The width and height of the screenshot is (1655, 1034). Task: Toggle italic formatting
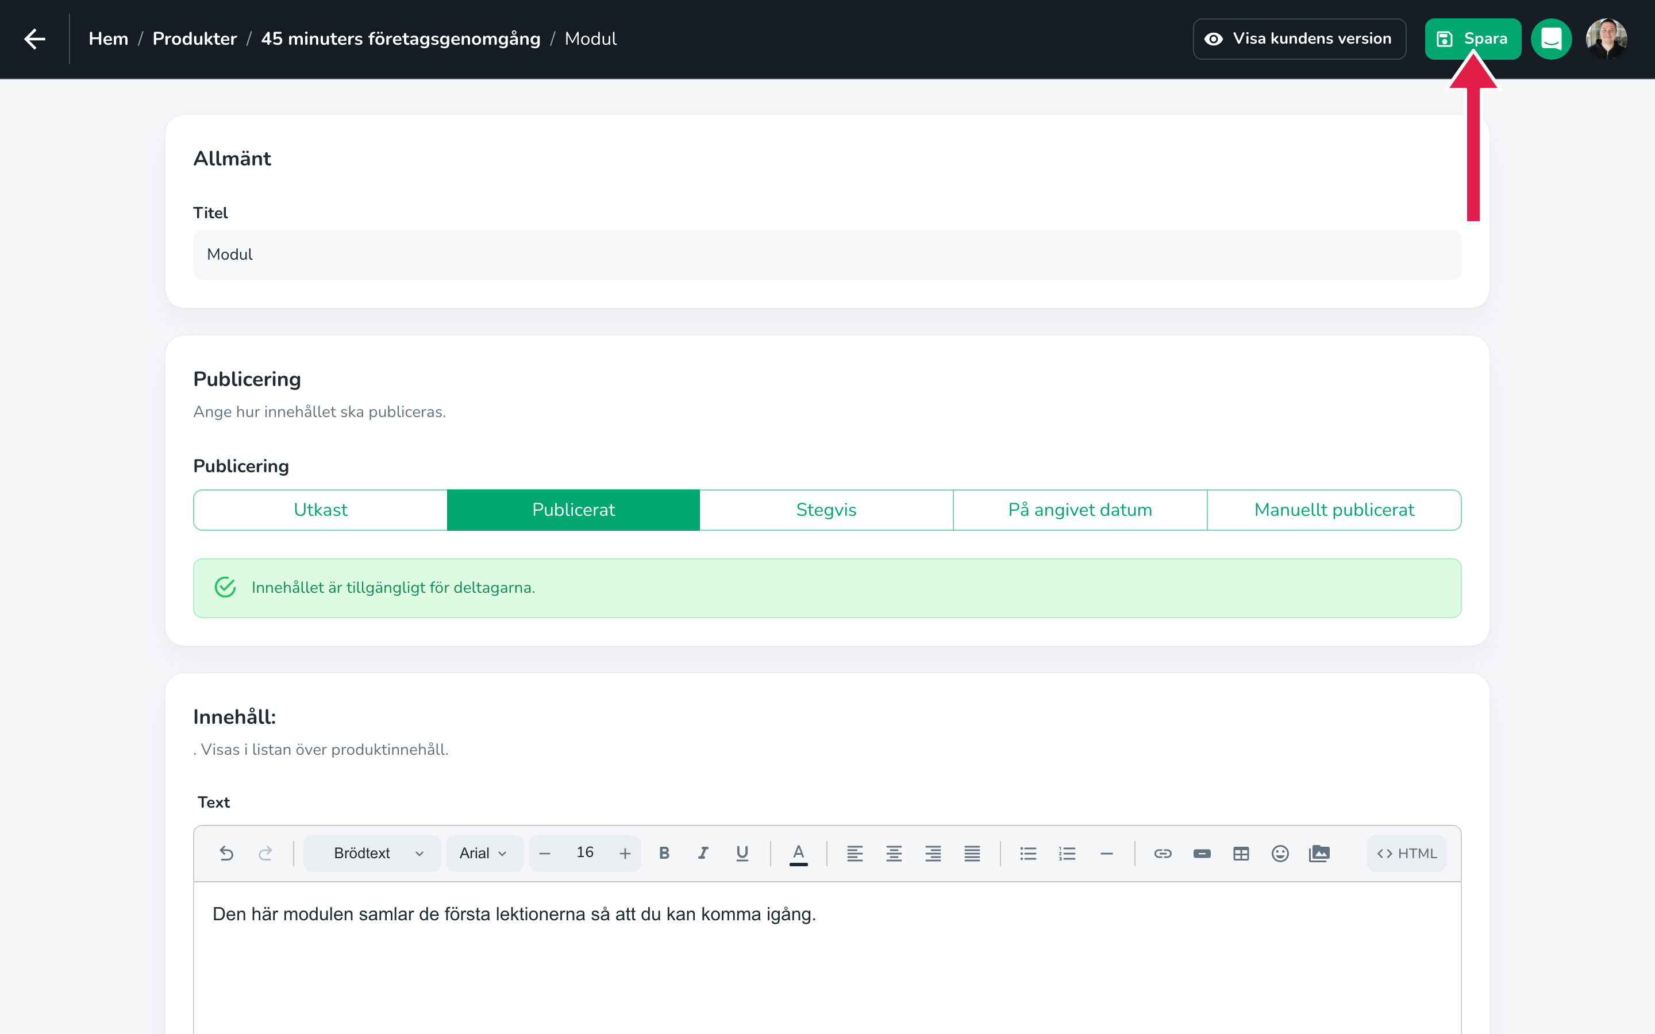tap(703, 853)
